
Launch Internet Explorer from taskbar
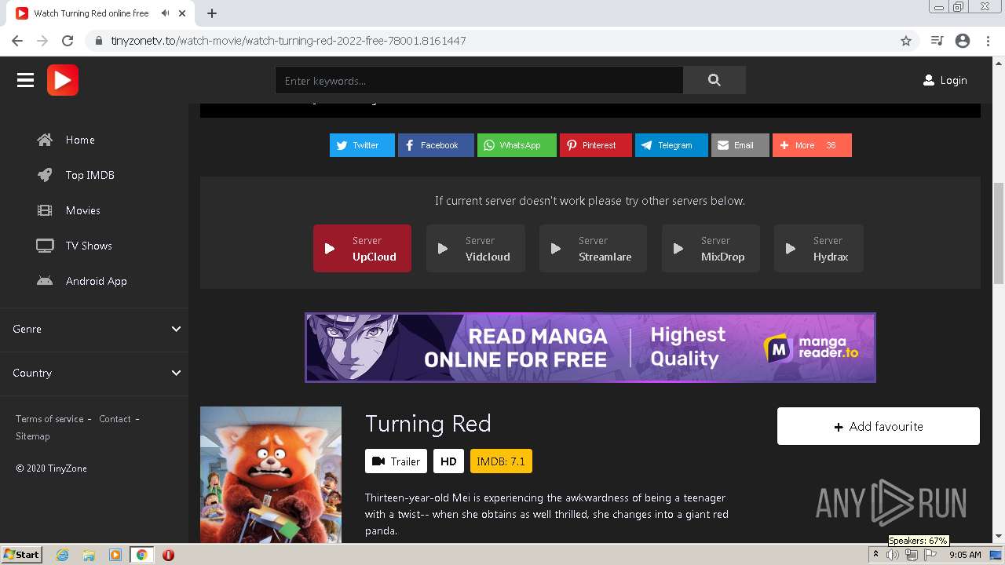[x=62, y=555]
